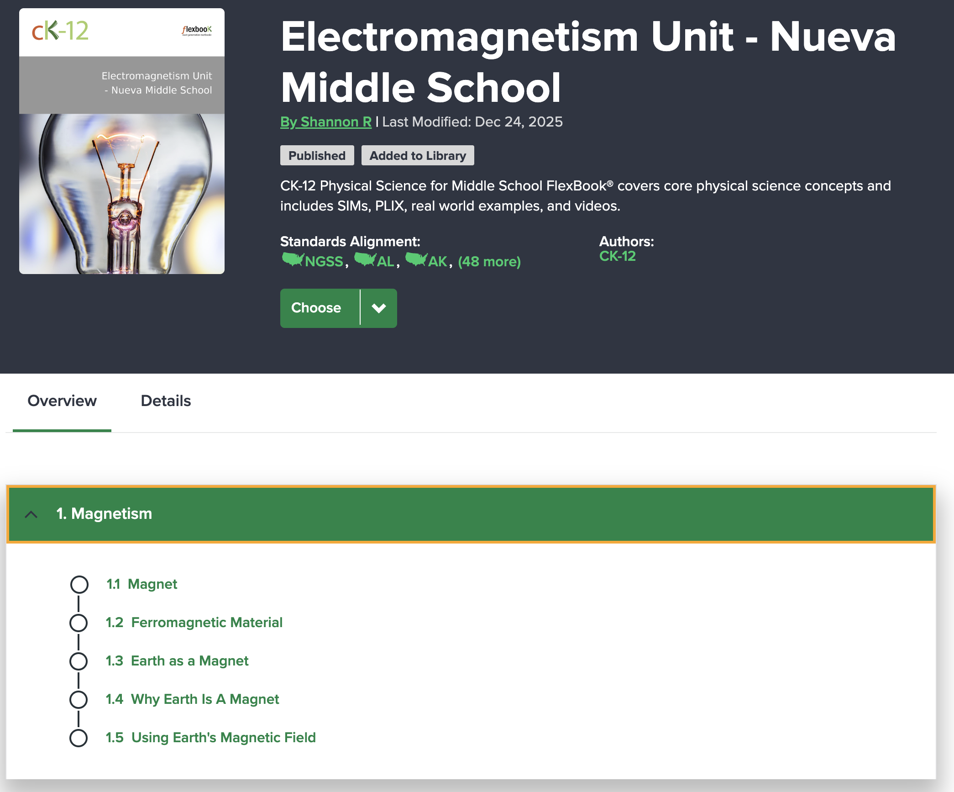
Task: Open the Choose button dropdown arrow
Action: 379,308
